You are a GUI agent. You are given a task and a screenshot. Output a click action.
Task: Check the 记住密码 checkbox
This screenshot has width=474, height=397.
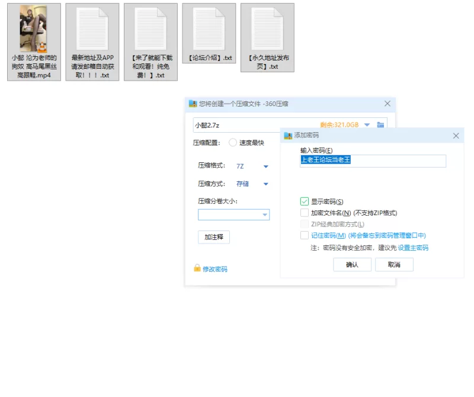point(305,235)
